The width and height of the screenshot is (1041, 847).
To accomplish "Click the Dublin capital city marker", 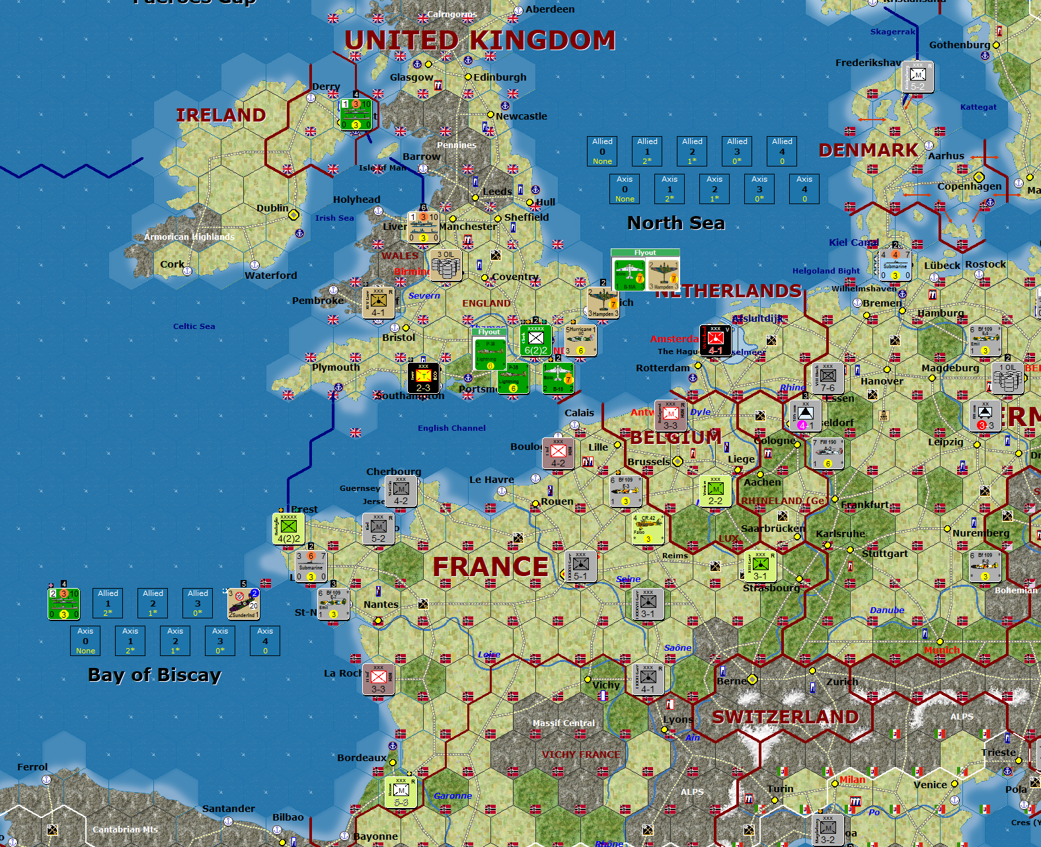I will pyautogui.click(x=293, y=215).
